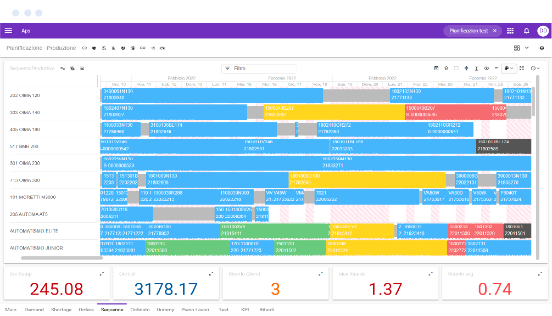Open the settings gear on the page toolbar
This screenshot has width=552, height=316.
(x=542, y=48)
